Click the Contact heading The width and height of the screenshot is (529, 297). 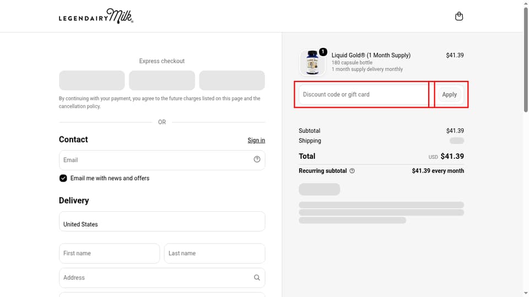(x=73, y=139)
